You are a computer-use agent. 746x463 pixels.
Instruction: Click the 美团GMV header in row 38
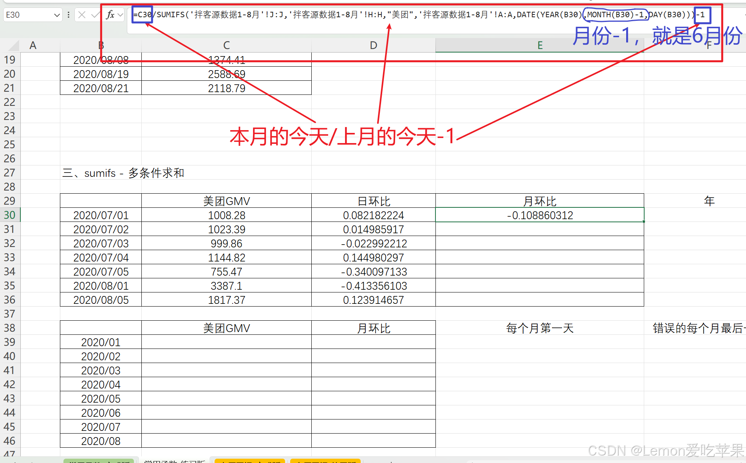pos(226,328)
